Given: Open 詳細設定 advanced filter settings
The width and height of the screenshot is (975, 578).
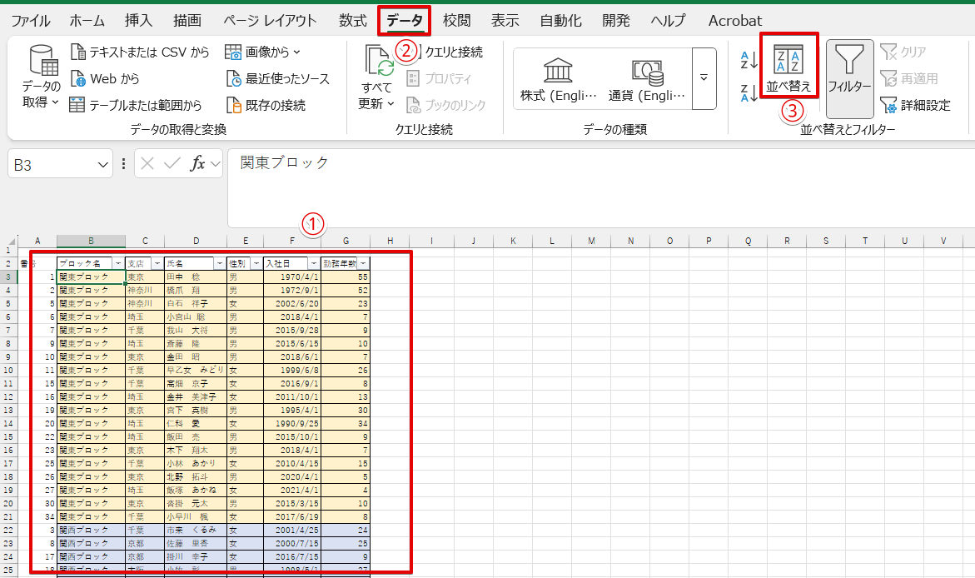Looking at the screenshot, I should (x=915, y=105).
